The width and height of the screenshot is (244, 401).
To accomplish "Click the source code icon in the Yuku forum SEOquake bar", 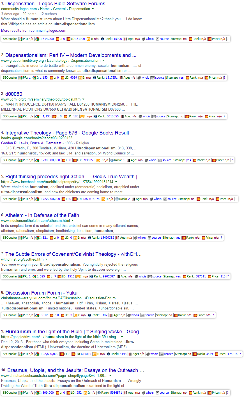I will coord(142,315).
